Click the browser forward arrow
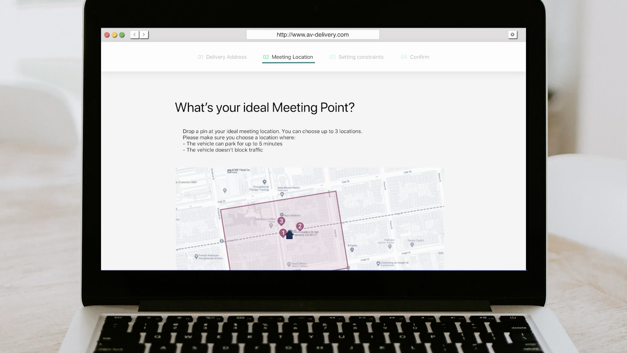 click(144, 35)
